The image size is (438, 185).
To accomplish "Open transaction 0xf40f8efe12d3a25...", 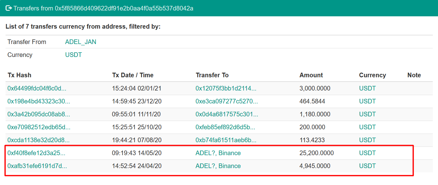I will point(36,153).
